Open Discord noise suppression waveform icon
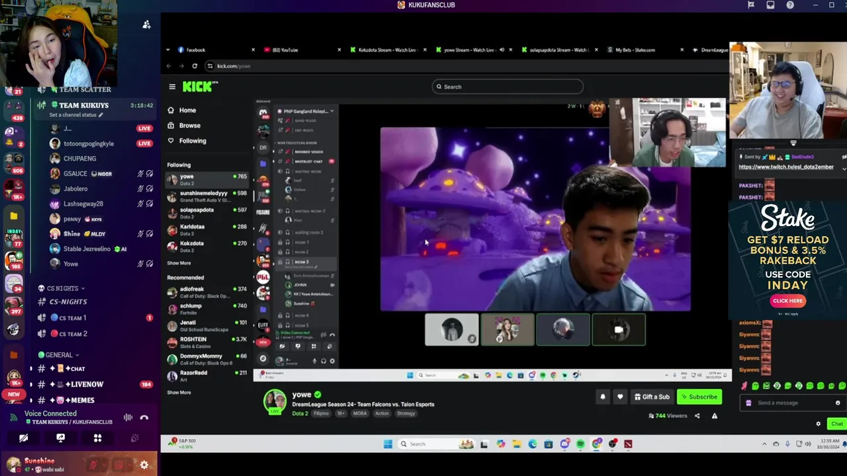 pyautogui.click(x=128, y=417)
